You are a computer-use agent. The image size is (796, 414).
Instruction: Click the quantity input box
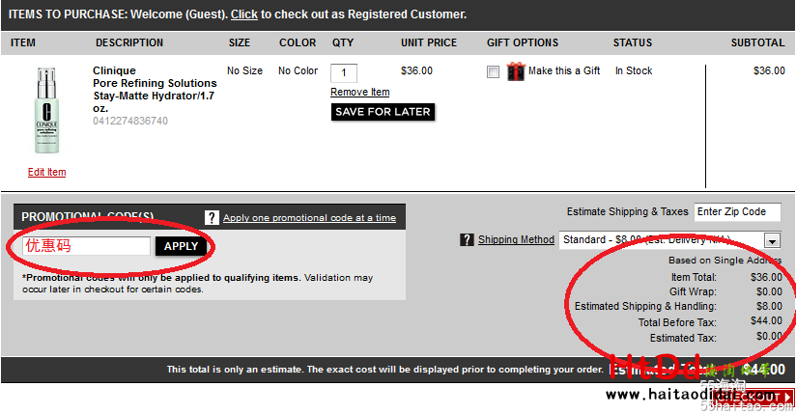point(344,72)
